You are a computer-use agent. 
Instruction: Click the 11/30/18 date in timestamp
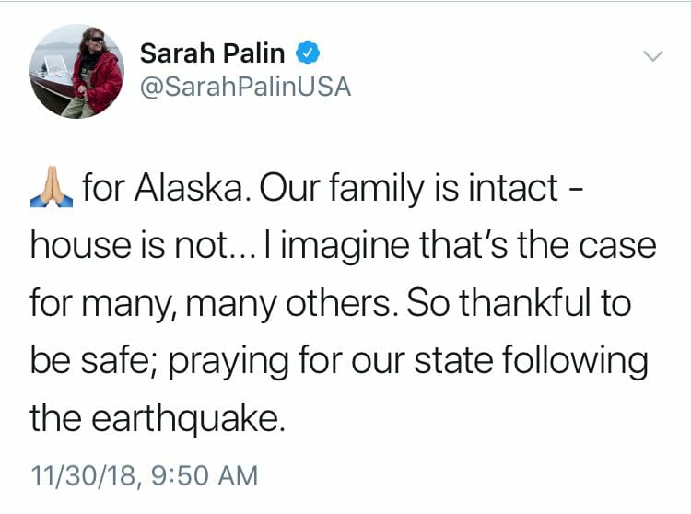click(83, 475)
